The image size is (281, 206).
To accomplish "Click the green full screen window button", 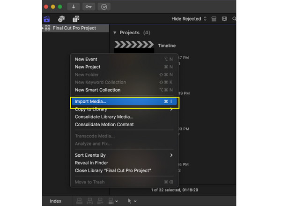I will 60,7.
